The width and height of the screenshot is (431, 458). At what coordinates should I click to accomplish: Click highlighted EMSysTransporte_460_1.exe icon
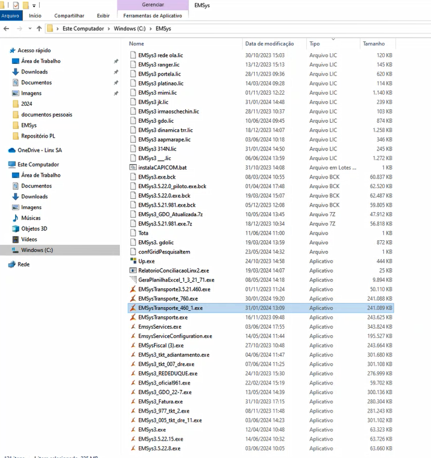[x=133, y=307]
